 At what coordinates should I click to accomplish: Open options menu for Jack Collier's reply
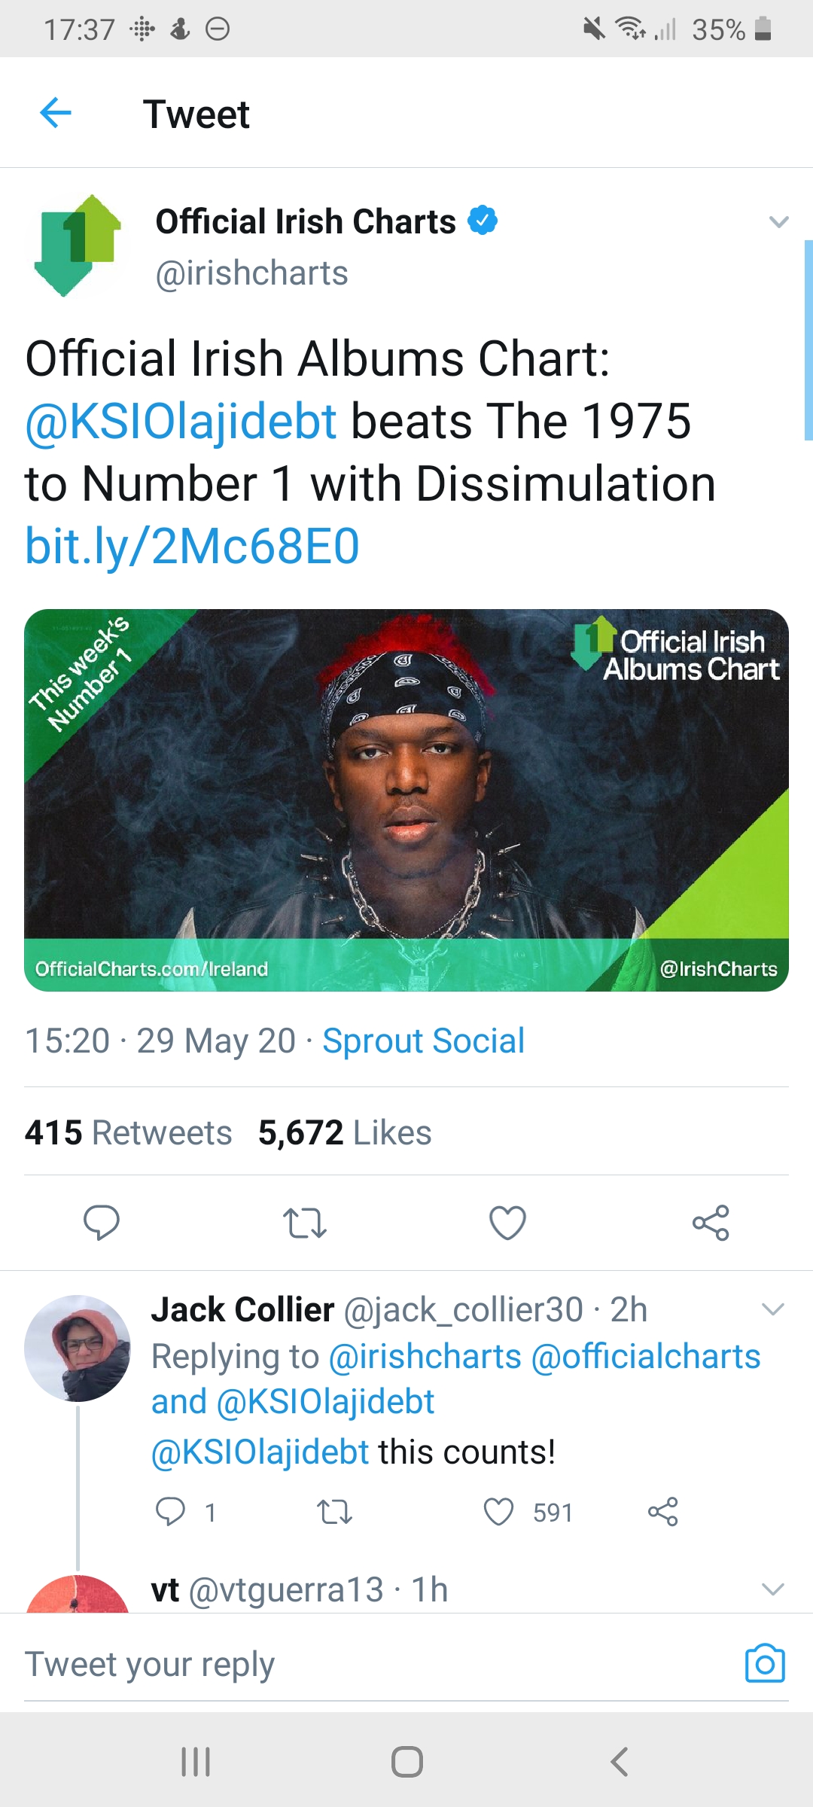pyautogui.click(x=774, y=1310)
